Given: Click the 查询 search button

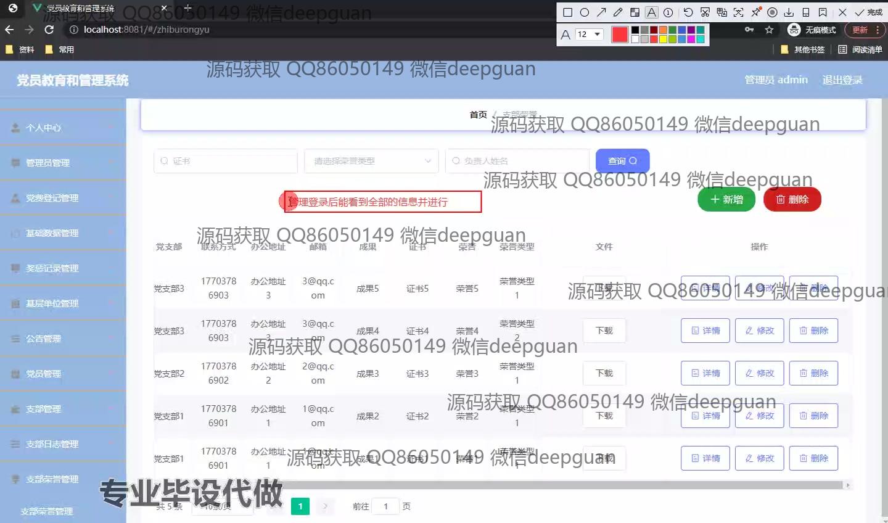Looking at the screenshot, I should [622, 161].
